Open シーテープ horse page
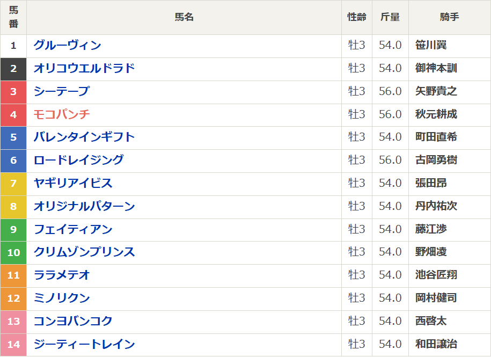 tap(61, 91)
